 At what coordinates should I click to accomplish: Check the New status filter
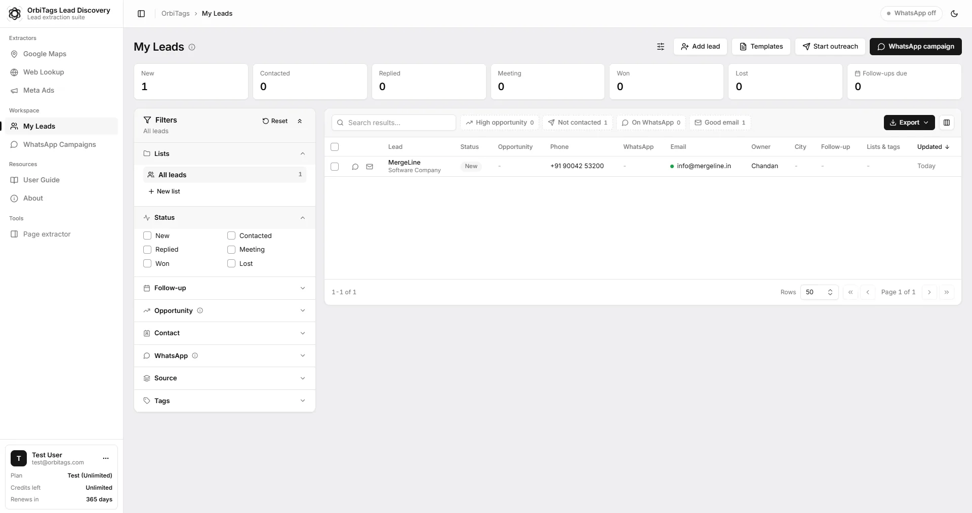tap(147, 235)
